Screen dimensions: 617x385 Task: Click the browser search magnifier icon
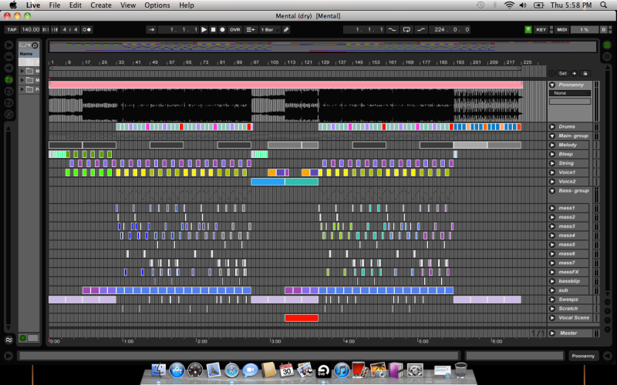tap(35, 45)
